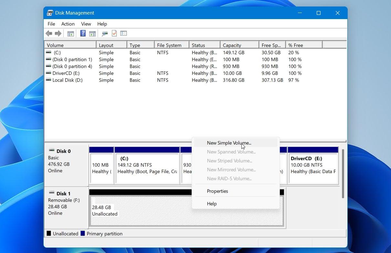Sort by the Type column header
Image resolution: width=391 pixels, height=253 pixels.
pos(140,45)
